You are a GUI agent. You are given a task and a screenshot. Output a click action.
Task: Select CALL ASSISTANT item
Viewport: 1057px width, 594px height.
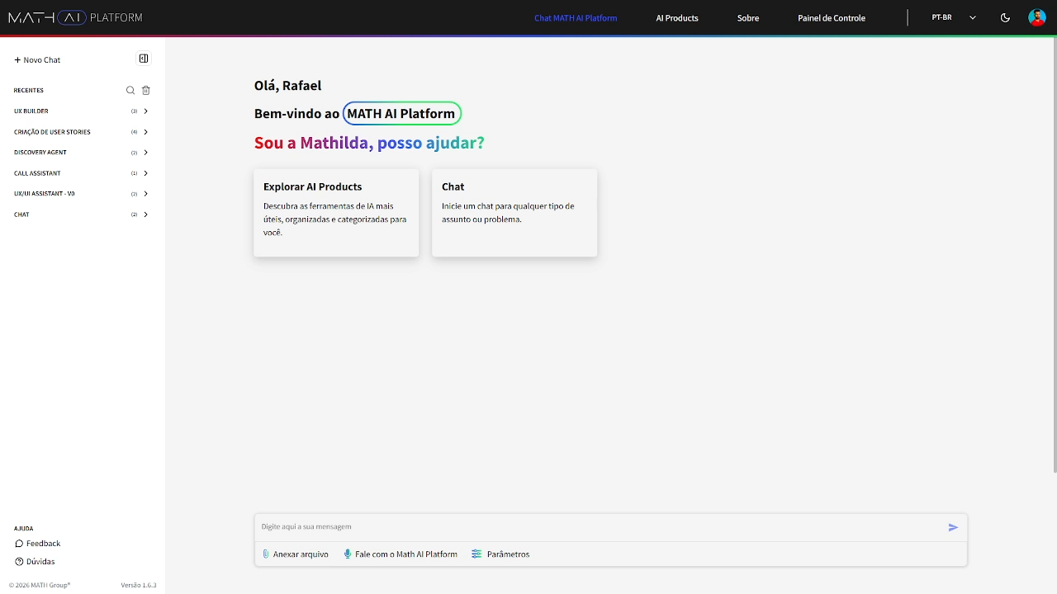click(x=37, y=173)
